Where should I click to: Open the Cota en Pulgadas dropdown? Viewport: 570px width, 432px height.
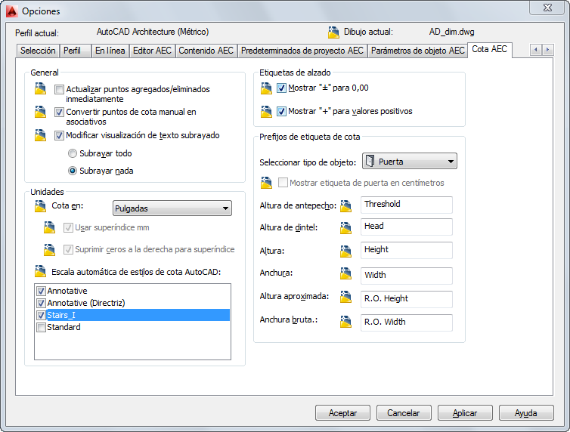click(172, 208)
